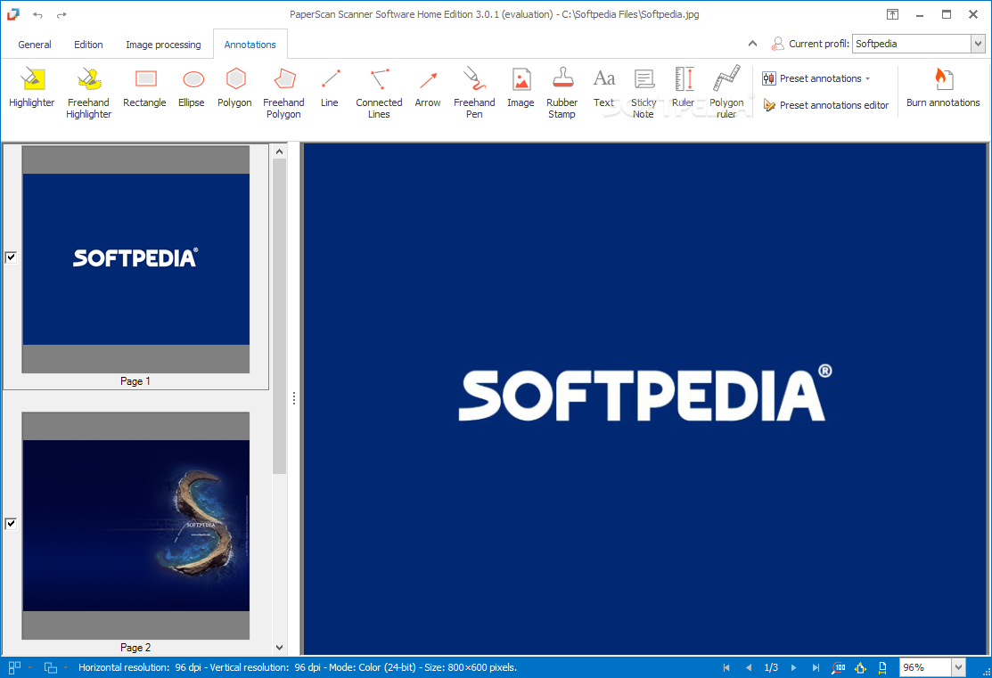Pick the Freehand Polygon tool

283,94
